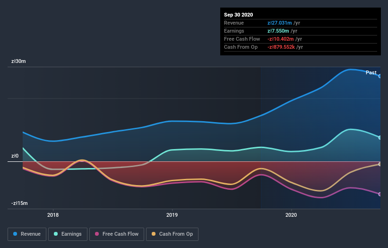Click the zł30m y-axis label
The height and width of the screenshot is (248, 388).
point(18,61)
